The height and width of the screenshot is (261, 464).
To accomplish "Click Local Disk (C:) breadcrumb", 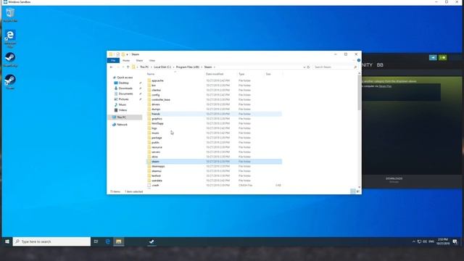I will click(x=162, y=67).
